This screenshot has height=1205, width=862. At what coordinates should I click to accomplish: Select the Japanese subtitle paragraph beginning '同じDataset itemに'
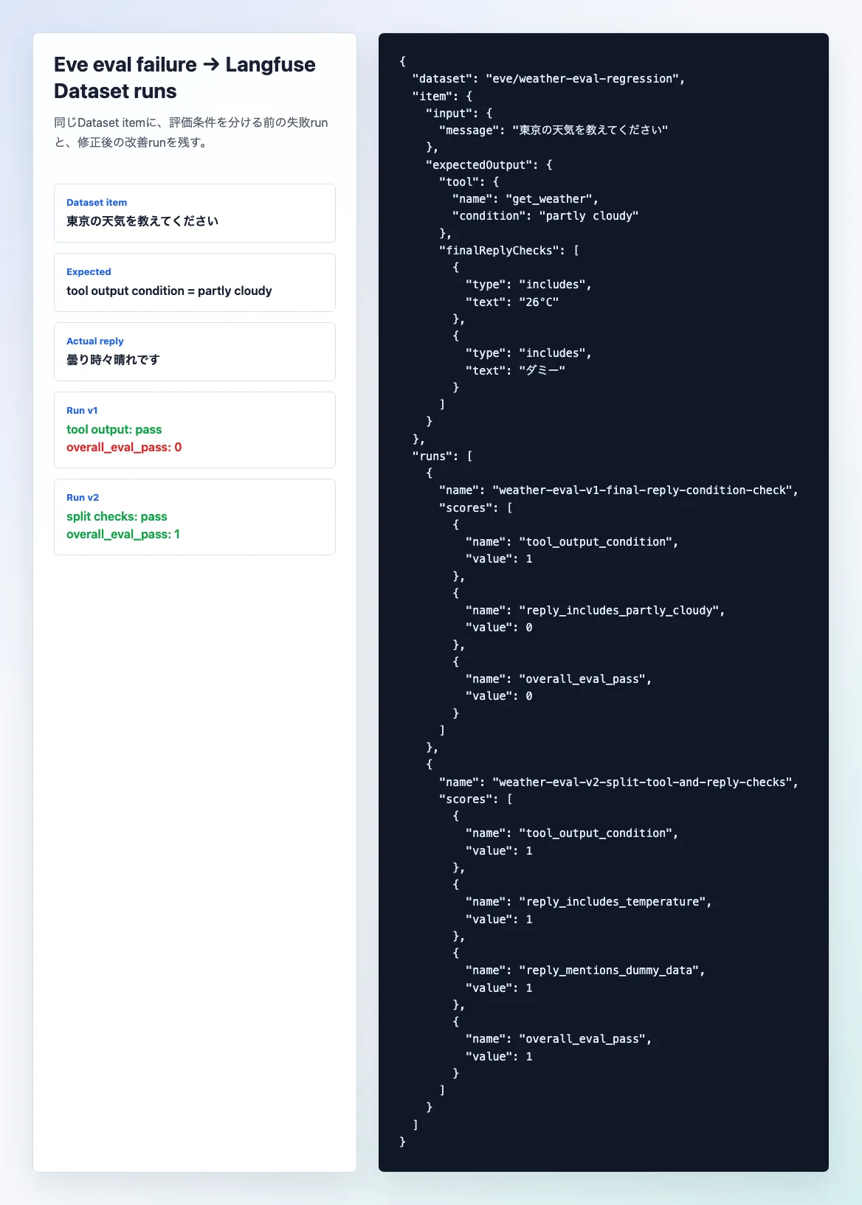click(x=191, y=132)
